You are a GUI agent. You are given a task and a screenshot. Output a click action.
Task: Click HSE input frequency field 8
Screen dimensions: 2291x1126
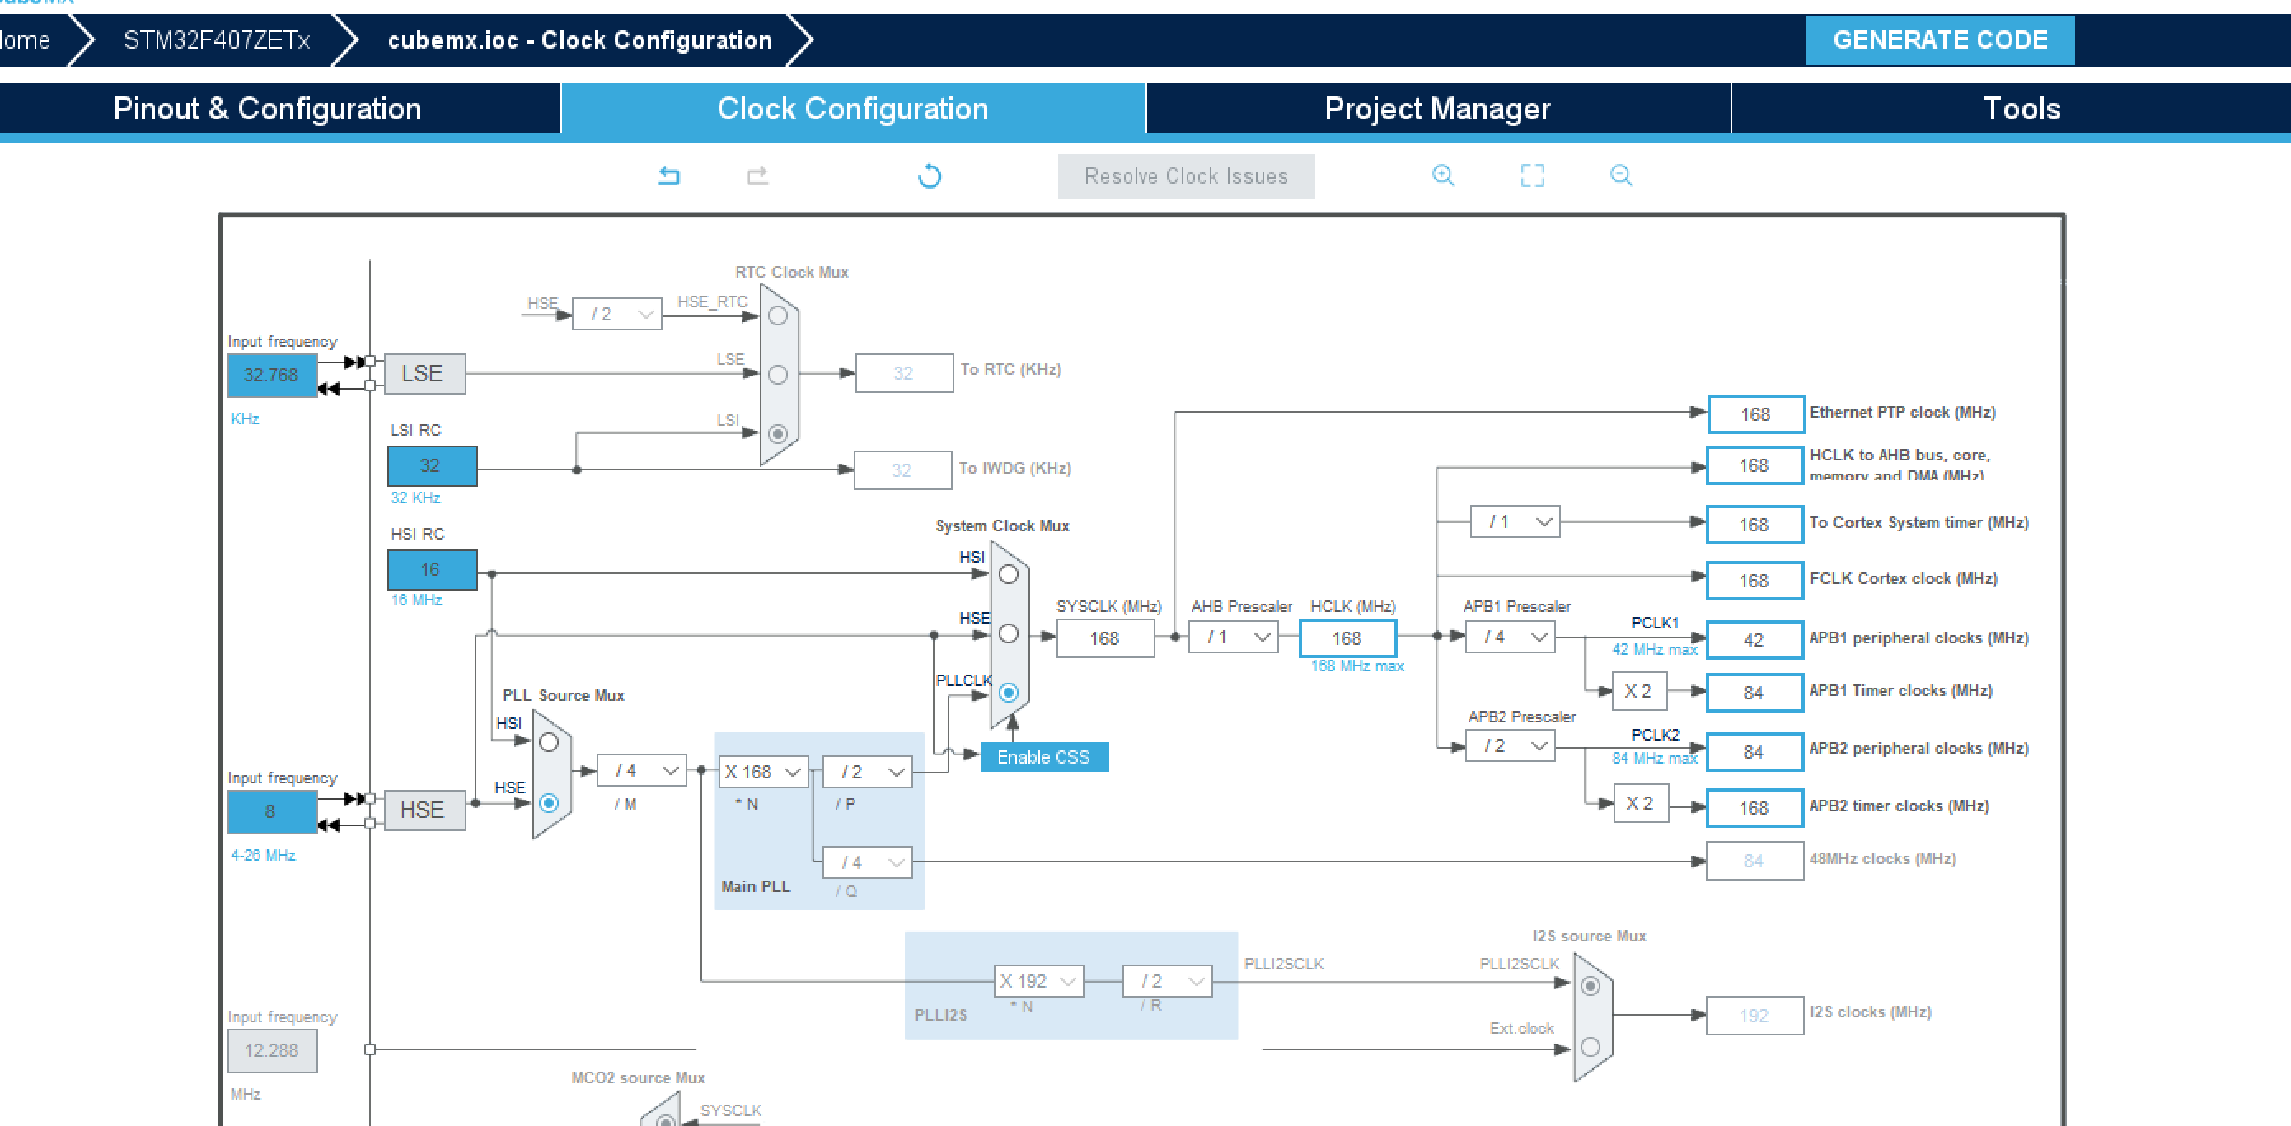(272, 811)
